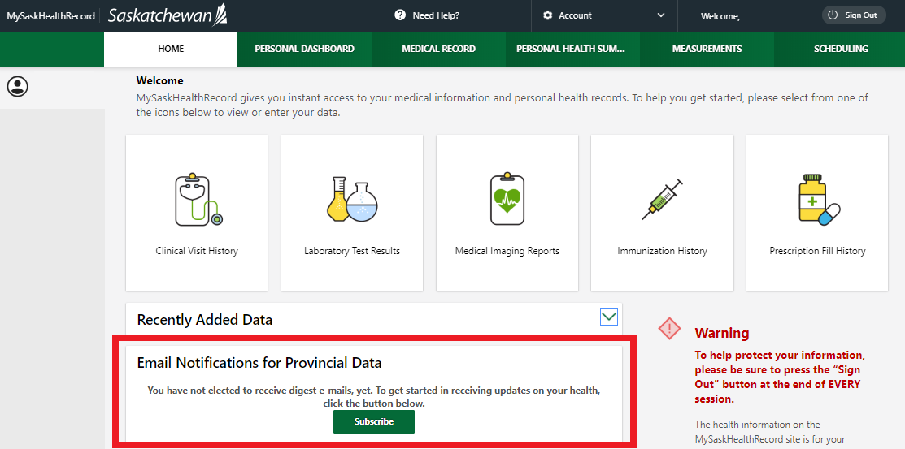The width and height of the screenshot is (905, 449).
Task: Click the Need Help question mark icon
Action: click(x=400, y=15)
